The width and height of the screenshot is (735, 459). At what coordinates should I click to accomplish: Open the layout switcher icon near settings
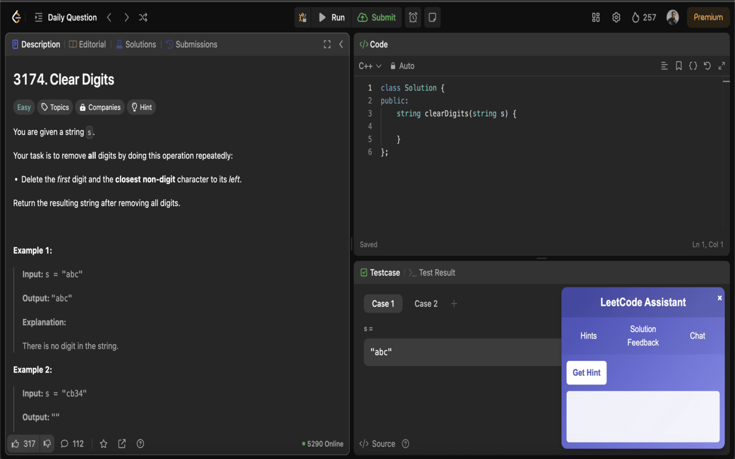pos(595,17)
